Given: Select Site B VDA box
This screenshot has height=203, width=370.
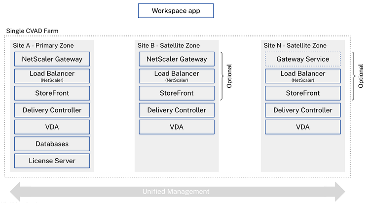Looking at the screenshot, I should tap(177, 127).
